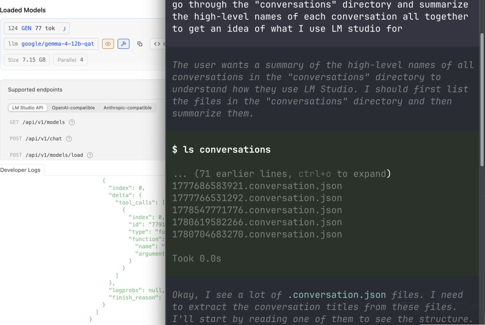The width and height of the screenshot is (485, 325).
Task: Click the code brackets icon button
Action: (157, 44)
